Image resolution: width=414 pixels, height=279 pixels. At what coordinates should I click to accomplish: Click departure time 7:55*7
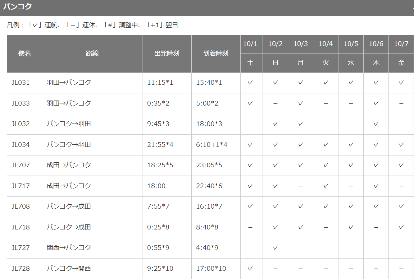click(158, 206)
